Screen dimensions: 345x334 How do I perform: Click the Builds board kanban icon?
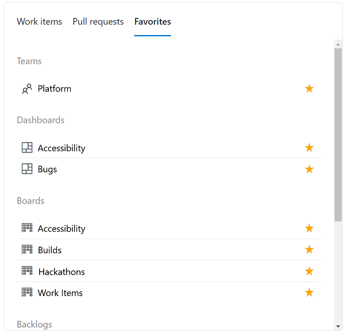(x=27, y=249)
